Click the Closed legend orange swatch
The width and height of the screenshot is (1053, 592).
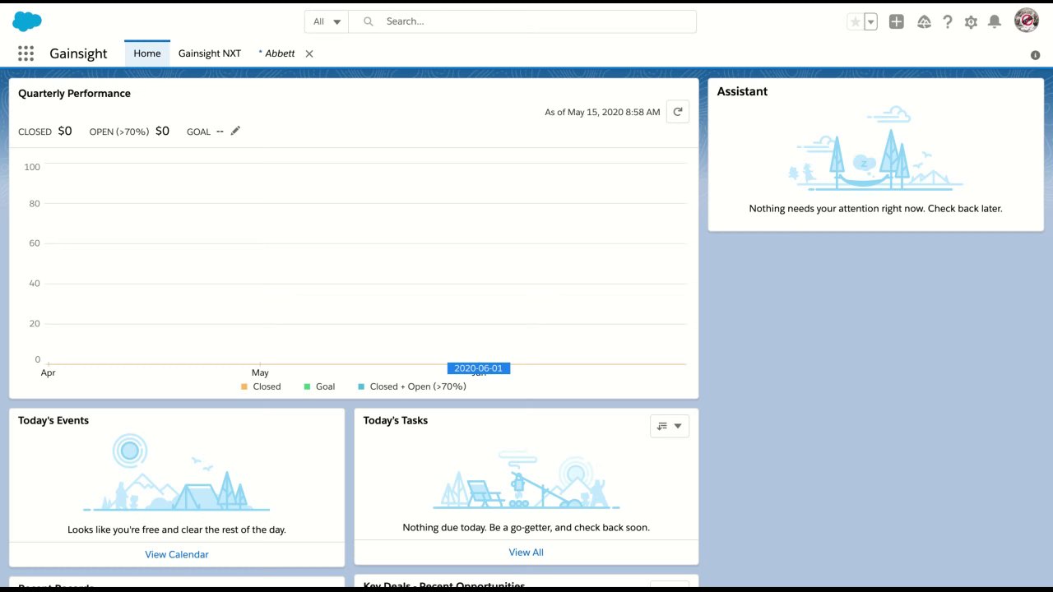coord(244,386)
